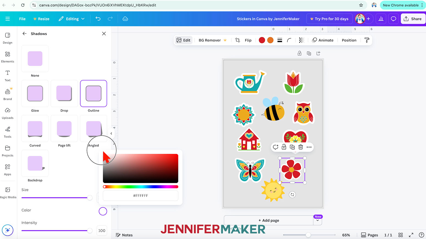The width and height of the screenshot is (426, 239).
Task: Click the copy style paint roller icon
Action: pos(367,40)
